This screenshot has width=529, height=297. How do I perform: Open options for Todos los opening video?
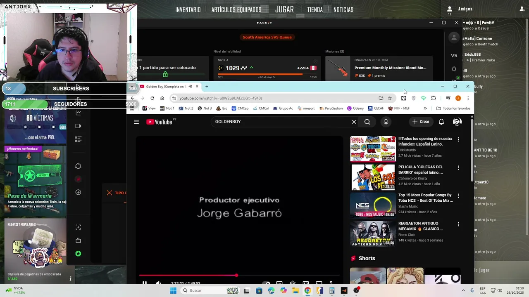458,139
